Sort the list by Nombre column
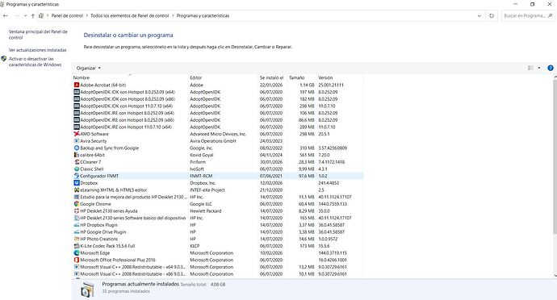The height and width of the screenshot is (300, 557). [x=82, y=77]
